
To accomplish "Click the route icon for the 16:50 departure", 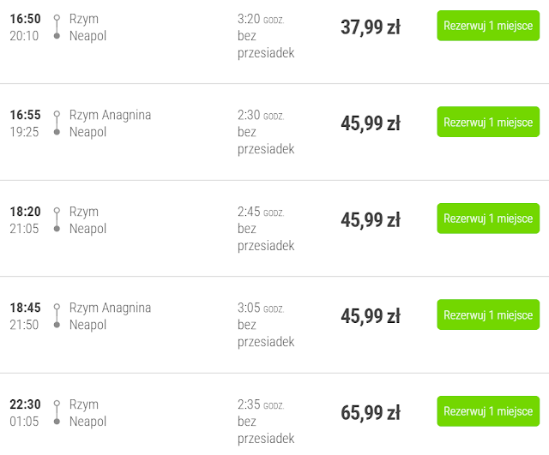I will pos(57,27).
